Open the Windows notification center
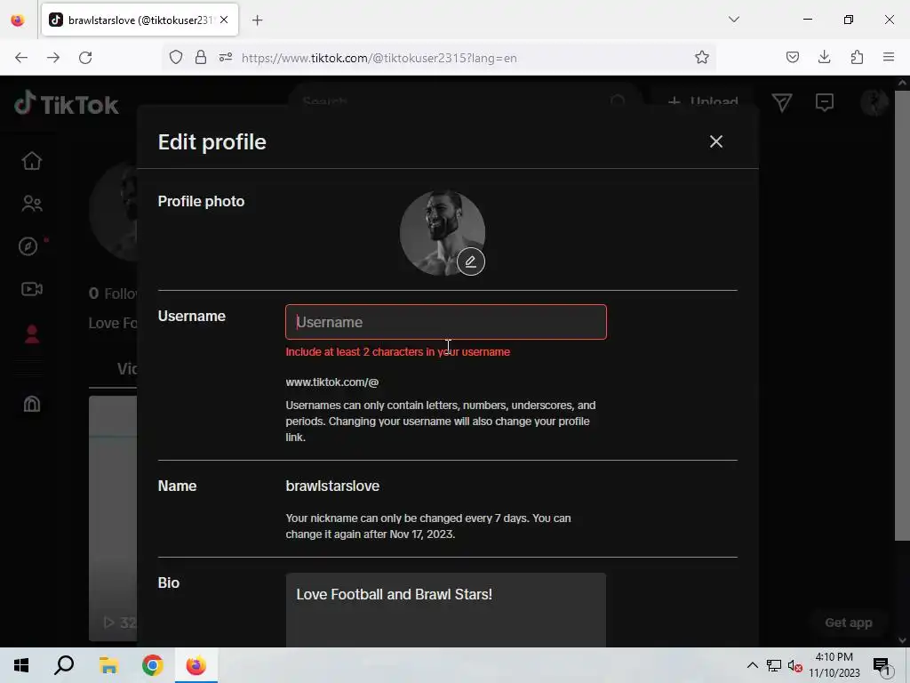This screenshot has width=910, height=683. [882, 665]
